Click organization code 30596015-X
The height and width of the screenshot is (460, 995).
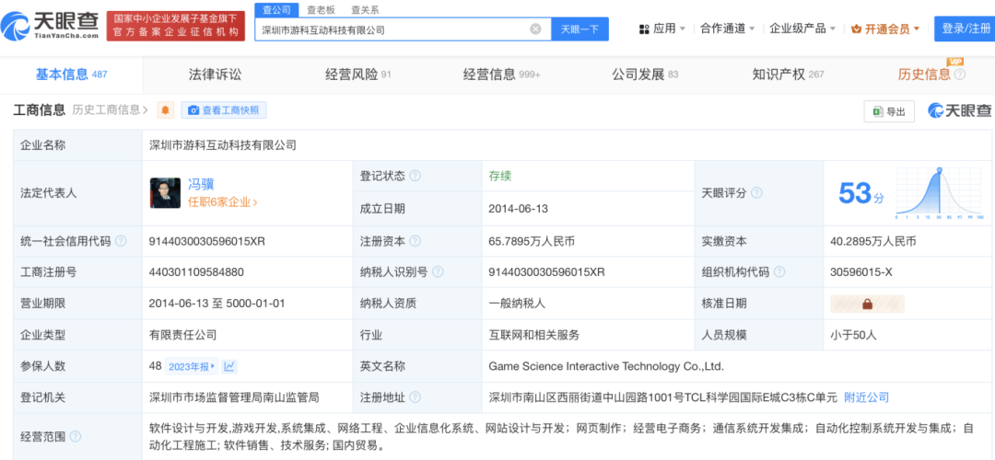point(861,272)
